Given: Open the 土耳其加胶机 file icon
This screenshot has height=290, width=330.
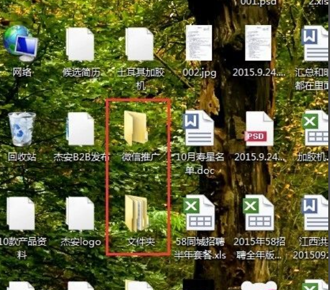Looking at the screenshot, I should tap(140, 45).
